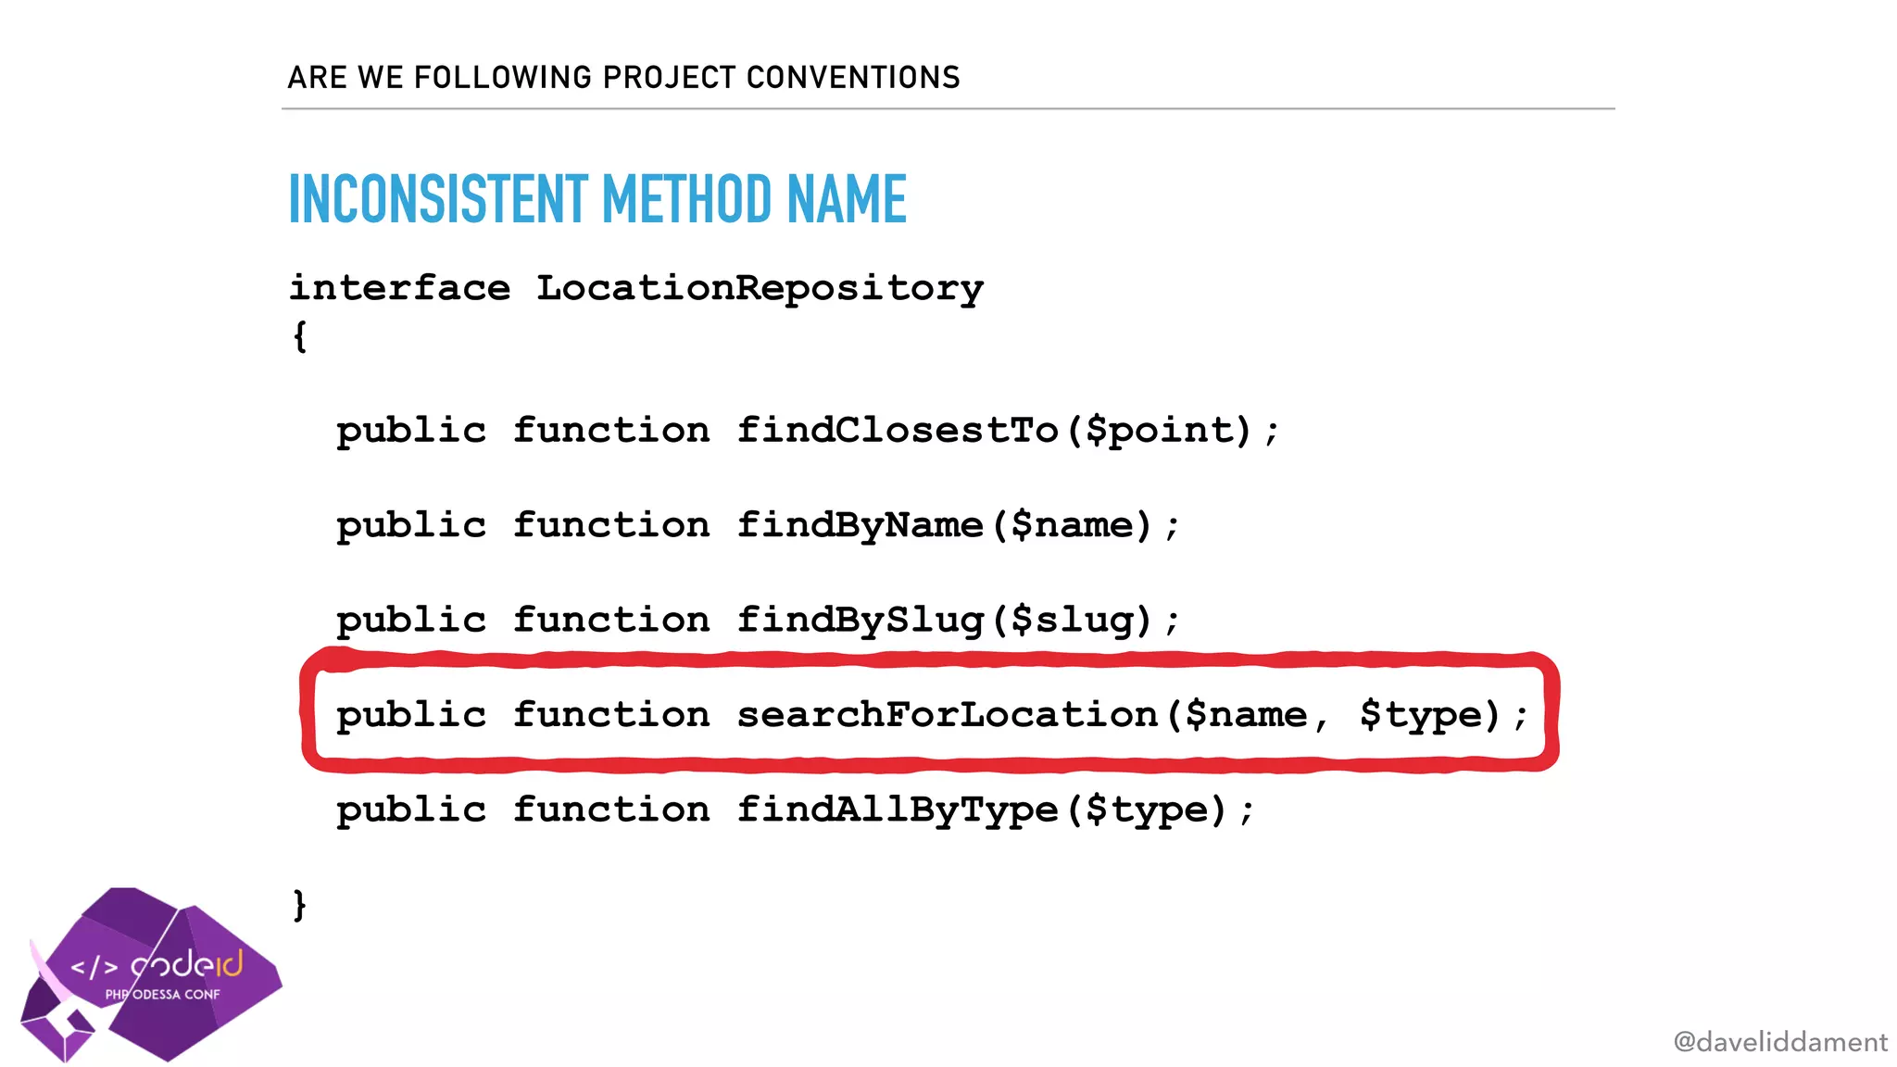Click the 'interface LocationRepository' line

(635, 289)
